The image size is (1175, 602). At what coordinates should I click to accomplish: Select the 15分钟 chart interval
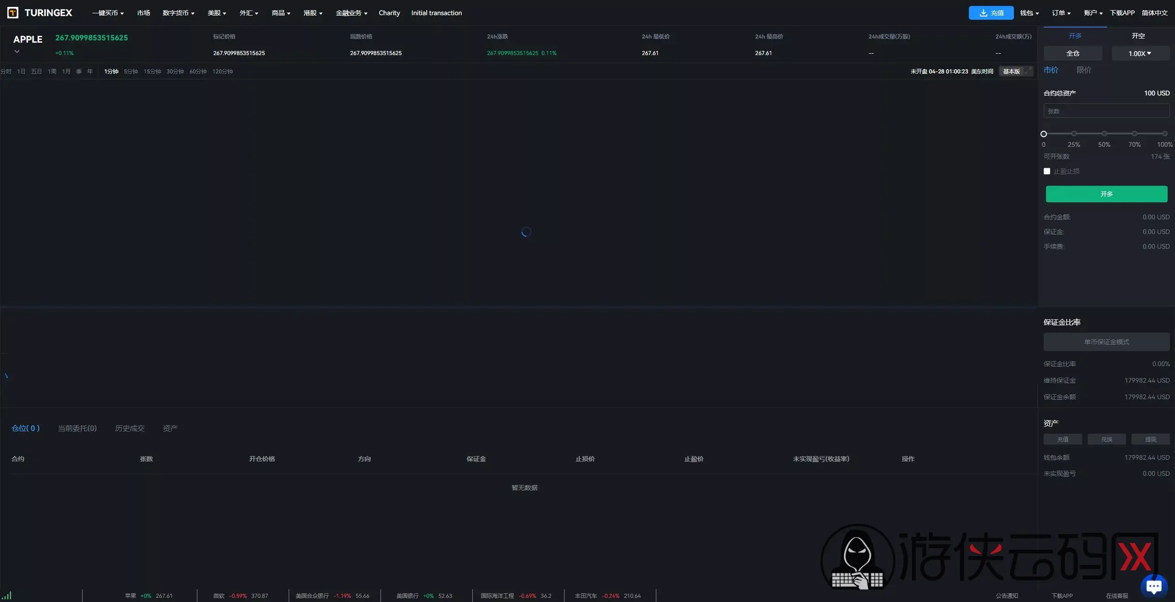tap(152, 71)
